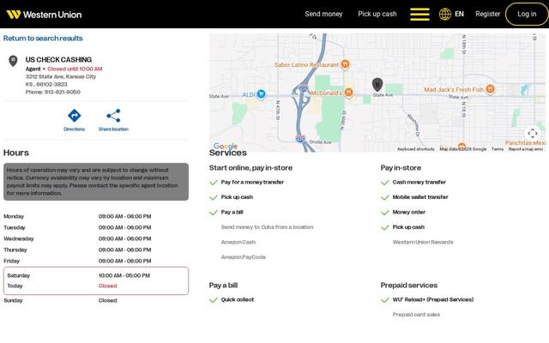The width and height of the screenshot is (549, 343).
Task: Click 'Pay for a money transfer' service
Action: click(252, 182)
